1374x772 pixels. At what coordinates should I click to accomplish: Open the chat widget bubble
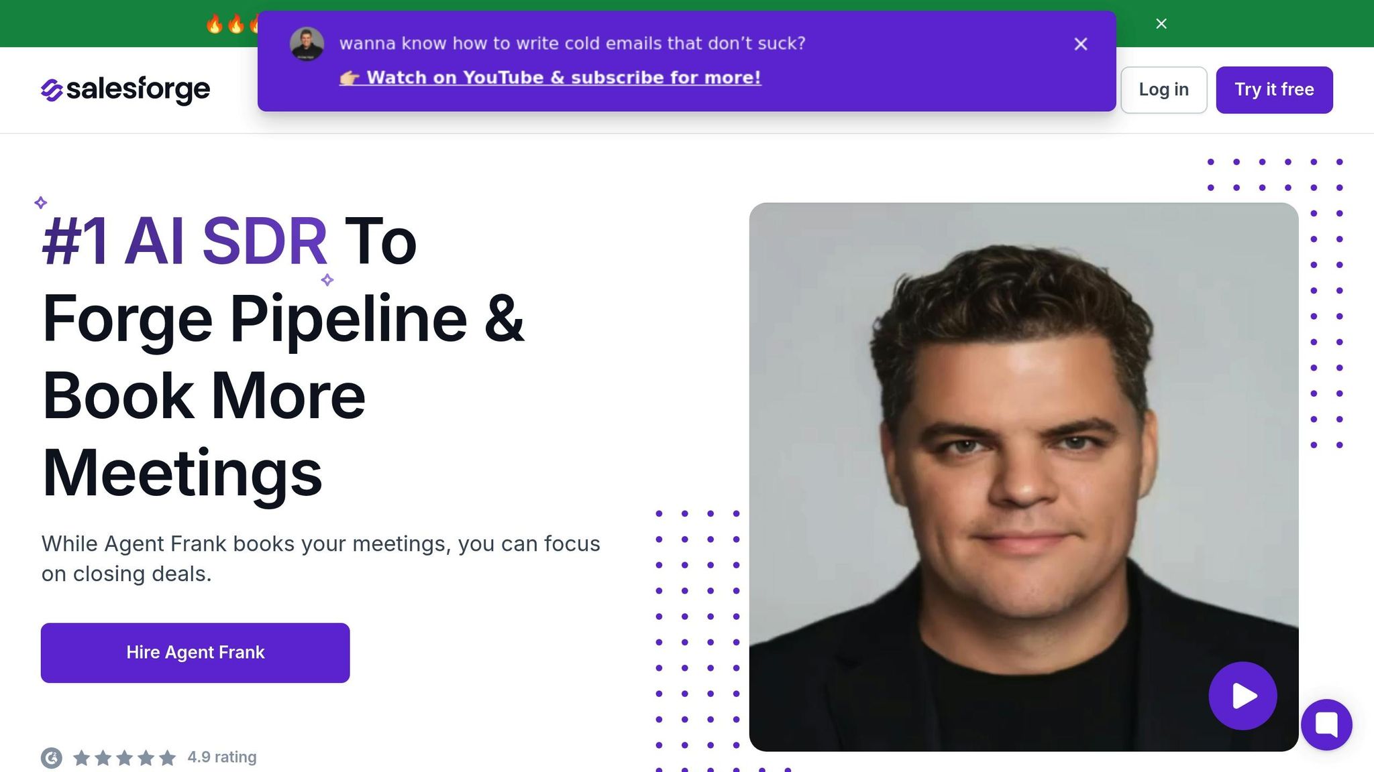pos(1326,724)
